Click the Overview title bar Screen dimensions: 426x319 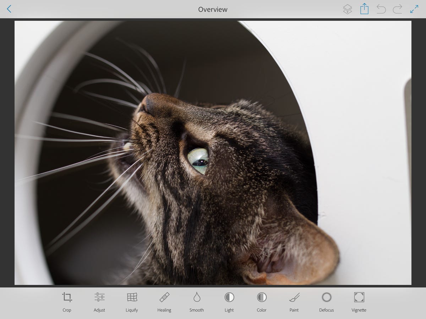213,10
